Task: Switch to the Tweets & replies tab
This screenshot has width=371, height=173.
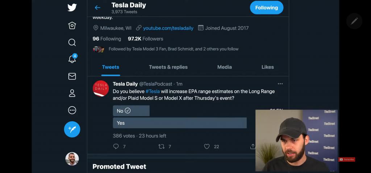Action: pyautogui.click(x=168, y=67)
